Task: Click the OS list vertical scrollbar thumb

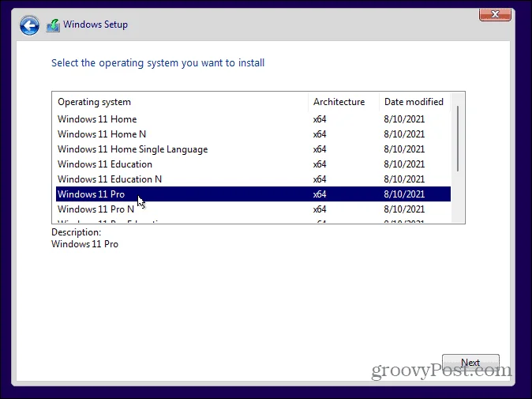Action: (458, 138)
